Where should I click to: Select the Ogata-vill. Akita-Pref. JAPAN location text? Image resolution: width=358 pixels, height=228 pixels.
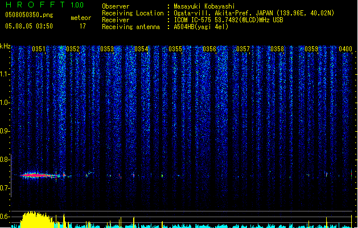(254, 13)
